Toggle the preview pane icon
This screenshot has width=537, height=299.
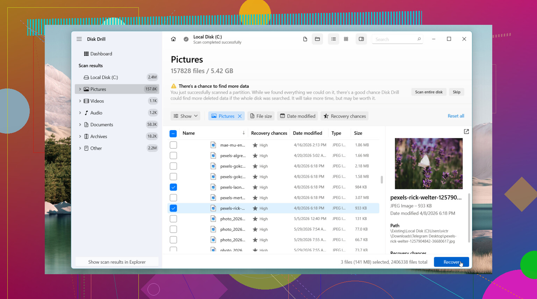point(361,39)
